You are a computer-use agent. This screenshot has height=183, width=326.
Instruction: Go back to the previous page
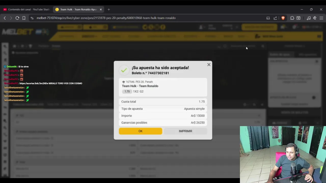(5, 18)
